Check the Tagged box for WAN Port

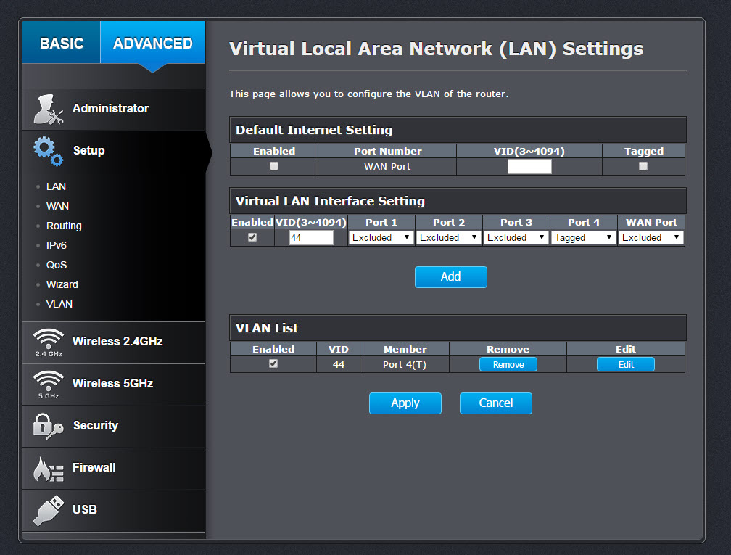pos(643,166)
